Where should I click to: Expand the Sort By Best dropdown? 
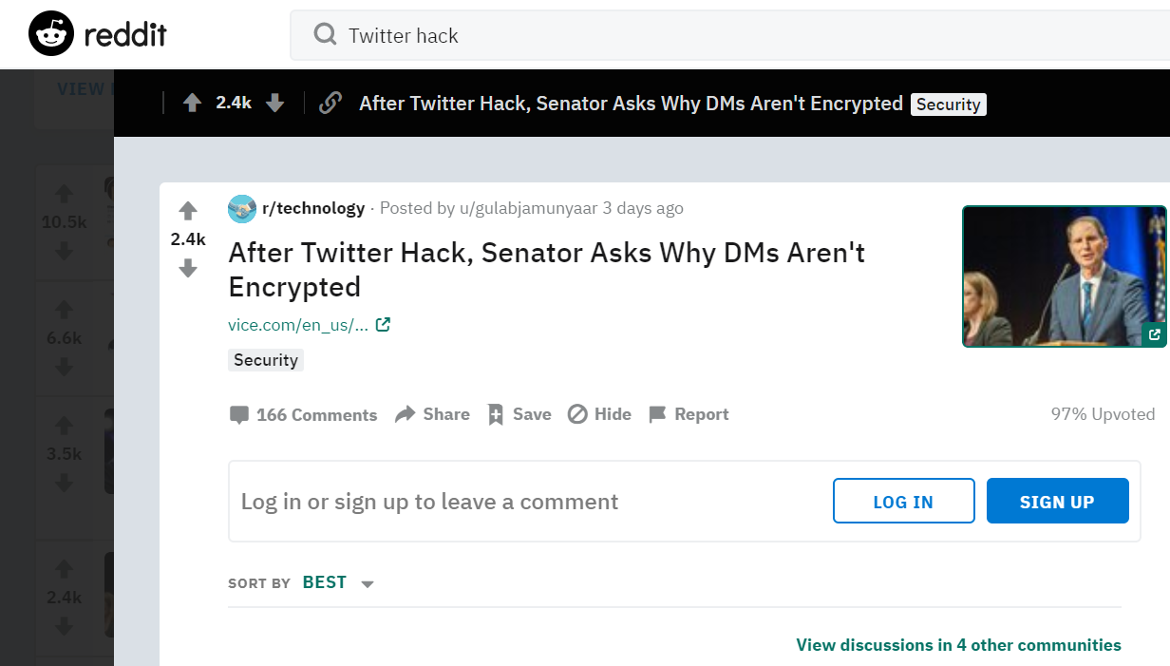(368, 583)
